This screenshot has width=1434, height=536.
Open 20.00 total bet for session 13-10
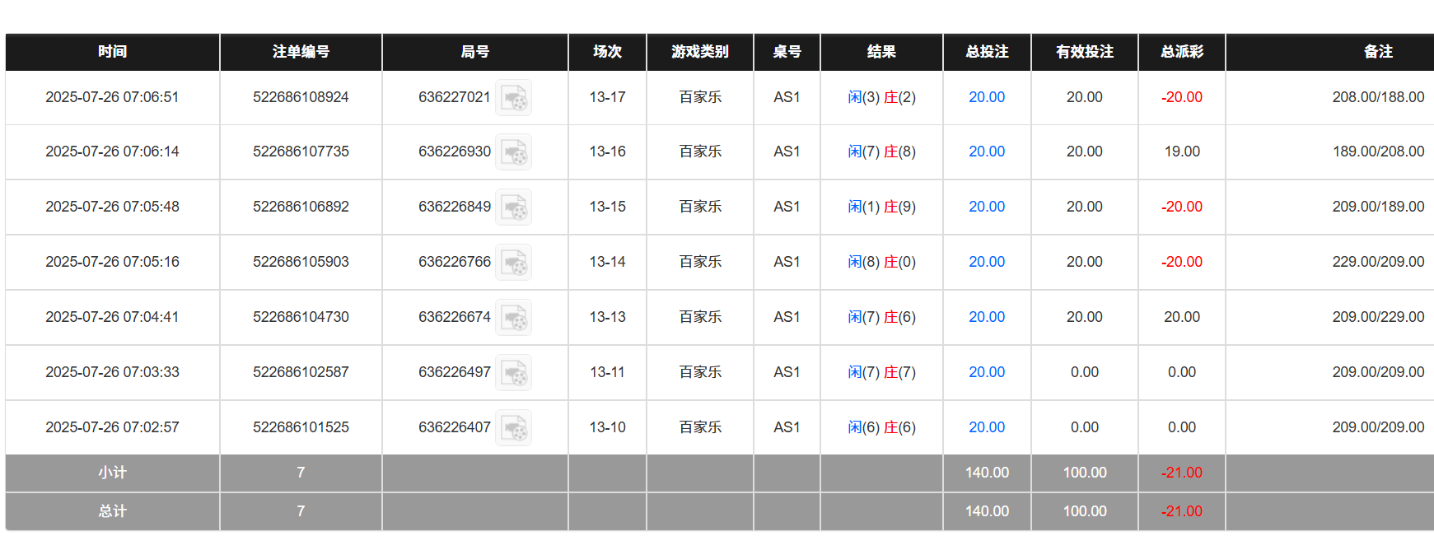(986, 427)
